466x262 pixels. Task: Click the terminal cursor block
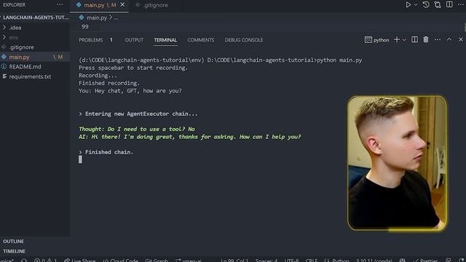tap(80, 159)
